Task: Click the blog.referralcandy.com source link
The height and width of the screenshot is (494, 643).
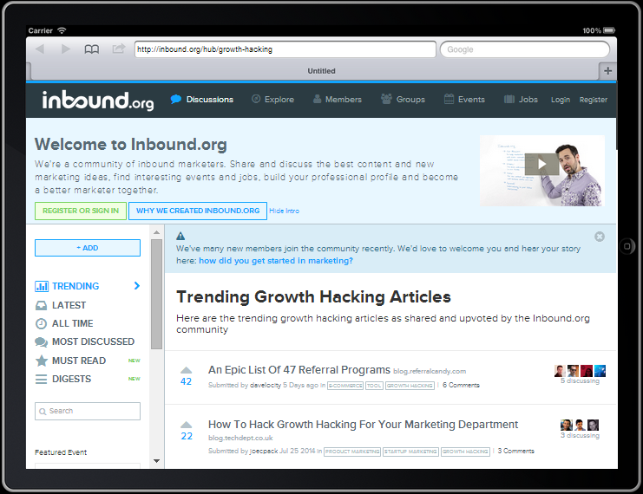Action: pos(430,372)
